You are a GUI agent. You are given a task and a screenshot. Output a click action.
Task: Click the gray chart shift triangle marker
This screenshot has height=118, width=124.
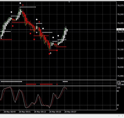point(69,2)
